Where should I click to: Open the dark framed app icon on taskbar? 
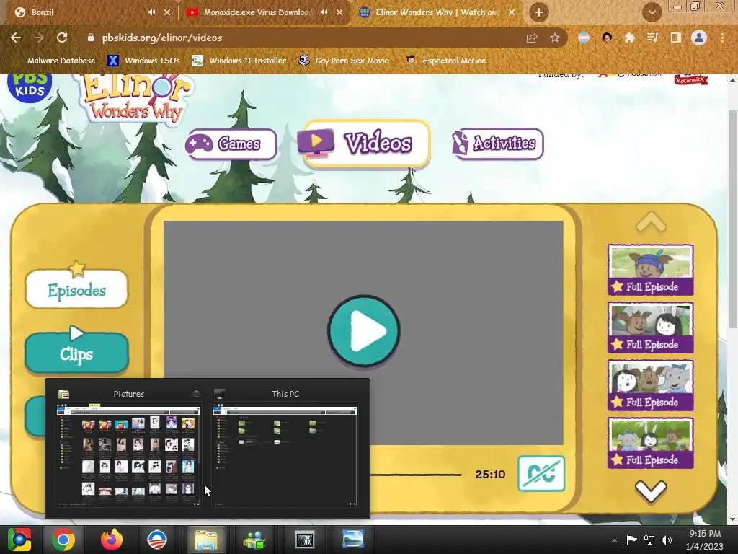(304, 540)
